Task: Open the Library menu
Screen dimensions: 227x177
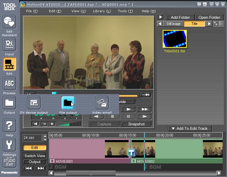Action: point(101,11)
